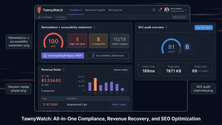Viewport: 222px width, 125px height.
Task: Click the Remediation + accessibility statement.png label
Action: (19, 42)
